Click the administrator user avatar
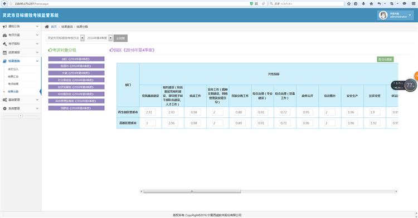The height and width of the screenshot is (218, 418). click(x=383, y=15)
